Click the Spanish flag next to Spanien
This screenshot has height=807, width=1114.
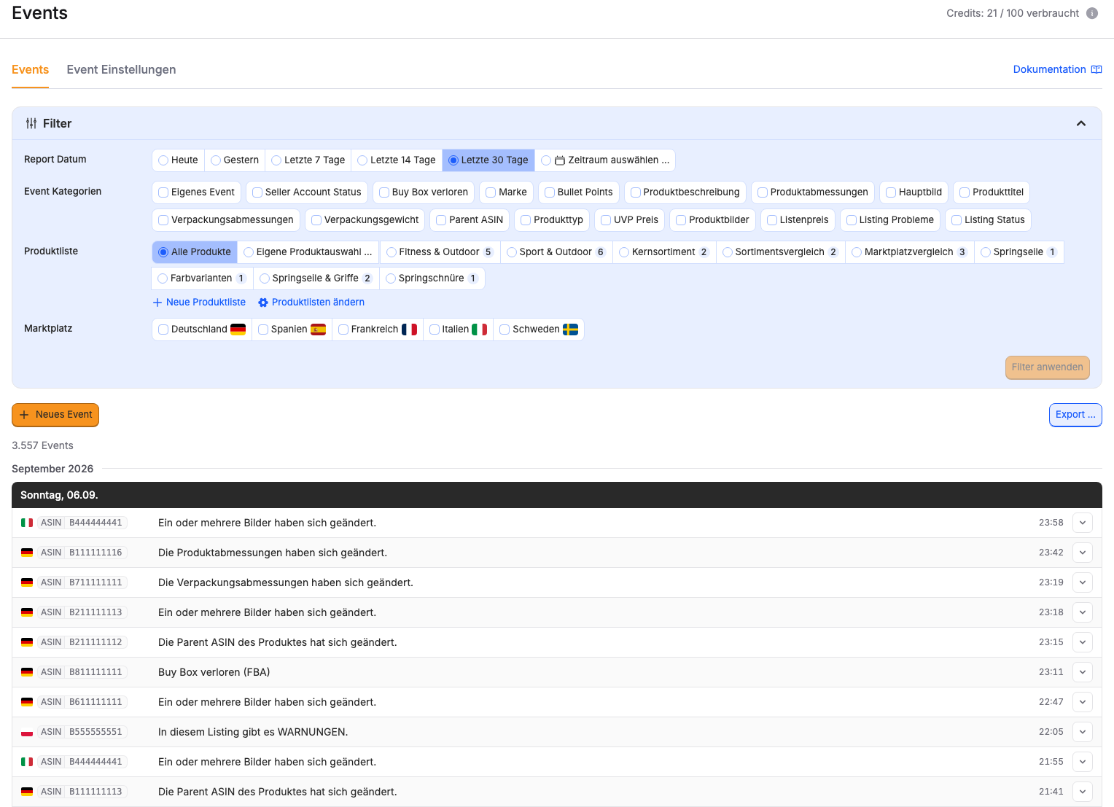319,330
